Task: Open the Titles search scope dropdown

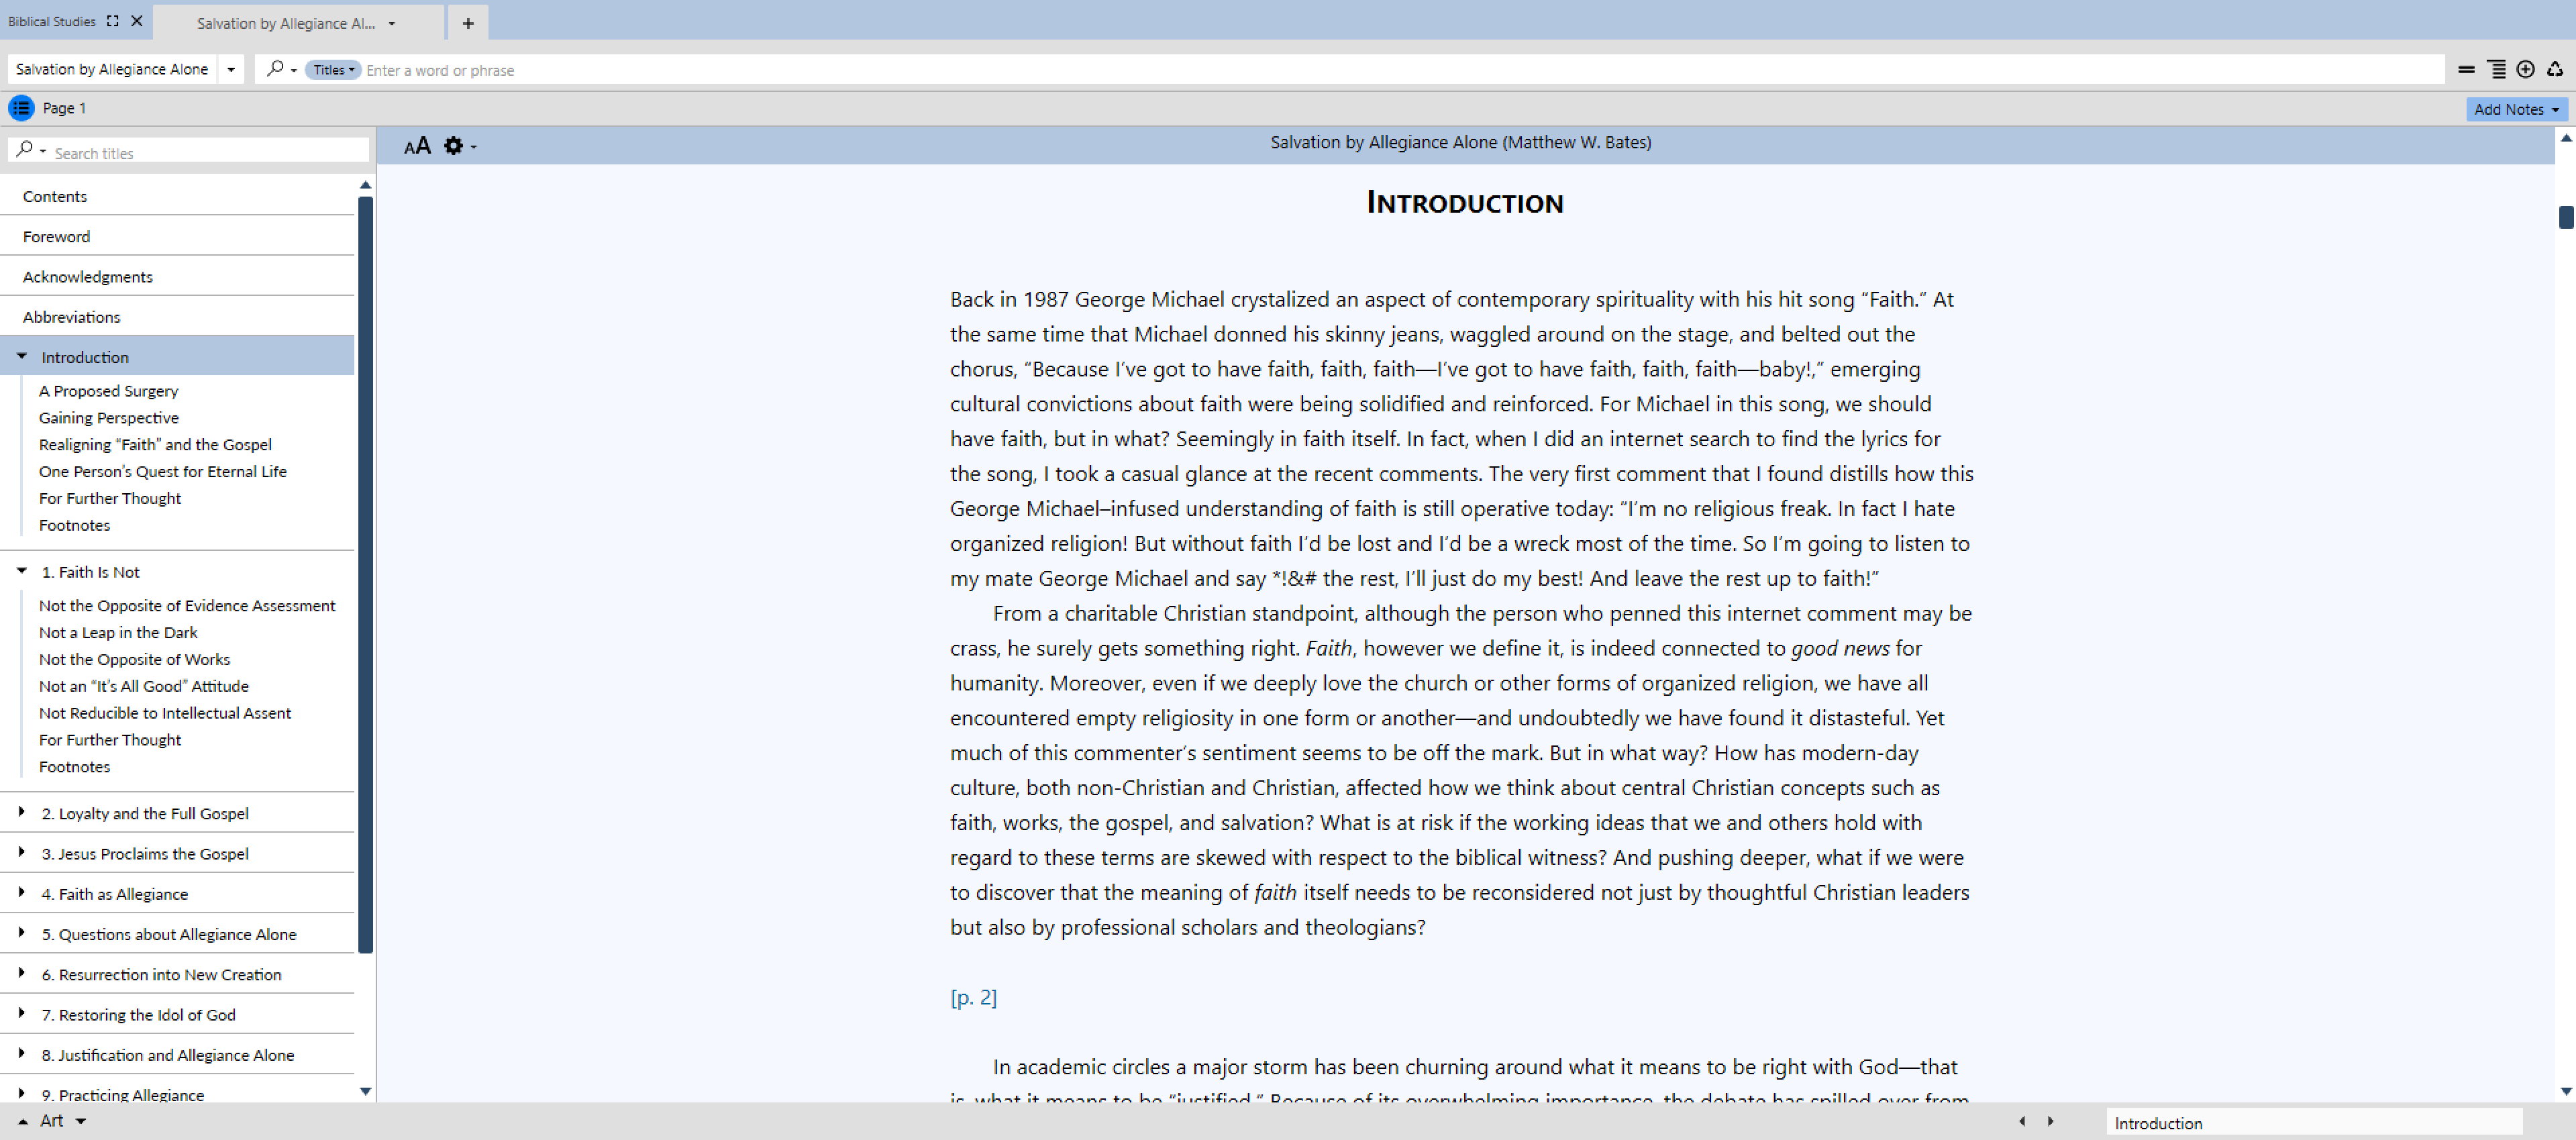Action: [333, 70]
